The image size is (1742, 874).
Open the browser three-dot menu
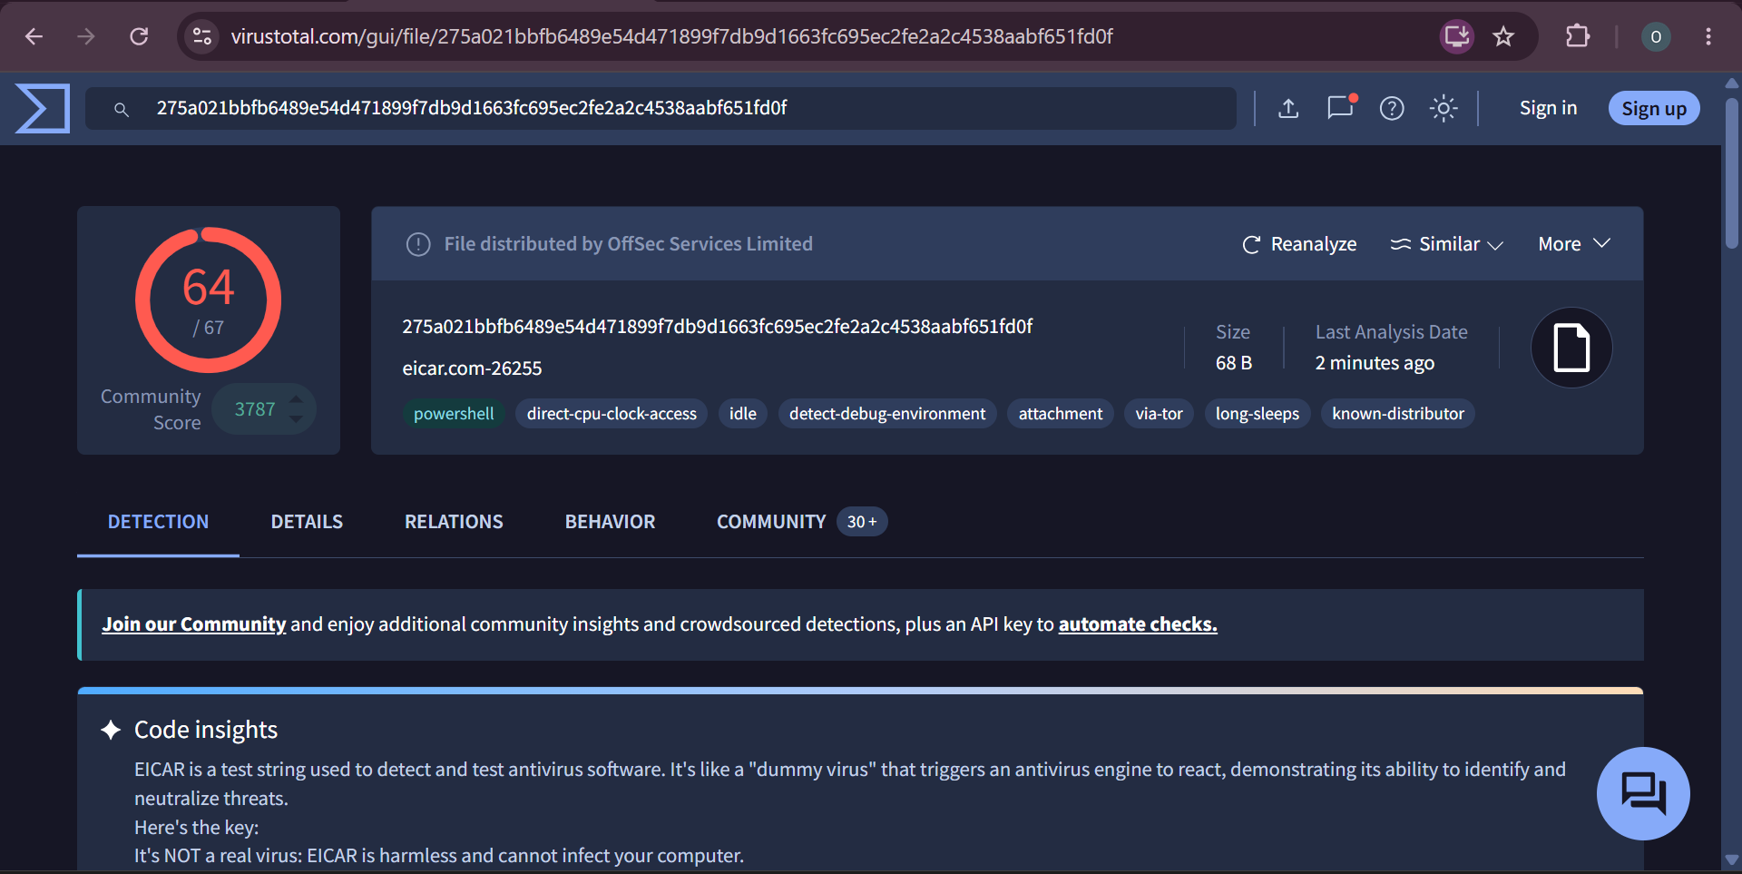click(x=1708, y=36)
